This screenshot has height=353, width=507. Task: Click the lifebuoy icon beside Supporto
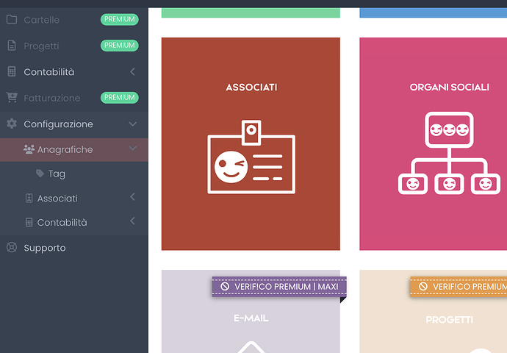(11, 248)
